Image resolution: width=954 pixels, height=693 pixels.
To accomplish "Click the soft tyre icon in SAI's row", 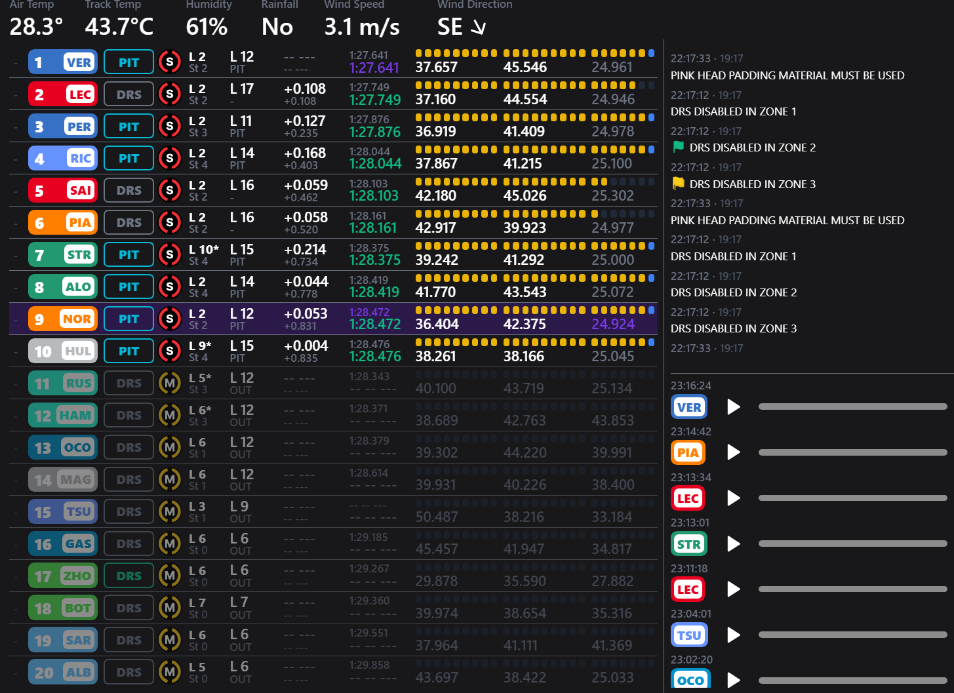I will (170, 190).
